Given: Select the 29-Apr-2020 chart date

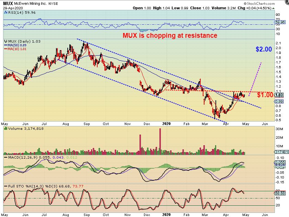Looking at the screenshot, I should [13, 8].
